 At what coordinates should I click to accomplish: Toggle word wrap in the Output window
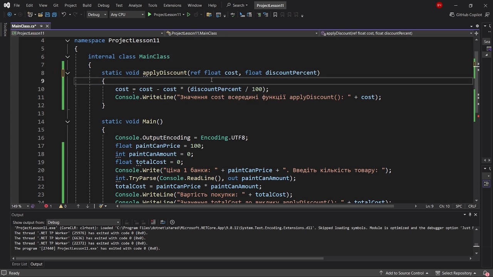coord(163,222)
